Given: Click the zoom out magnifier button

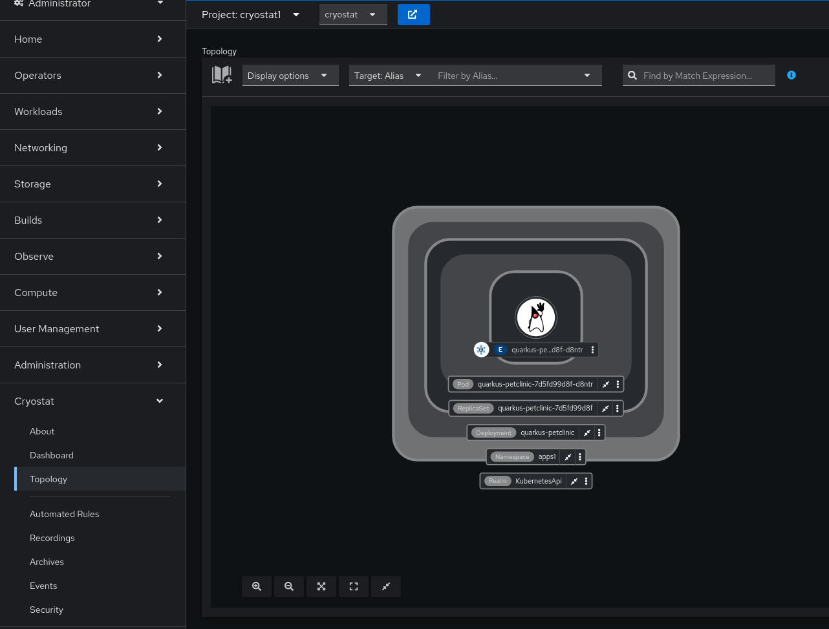Looking at the screenshot, I should pyautogui.click(x=289, y=586).
